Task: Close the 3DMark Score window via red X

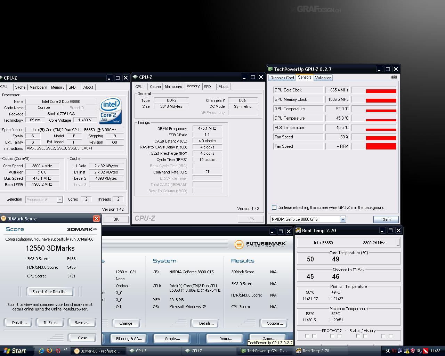Action: [96, 218]
